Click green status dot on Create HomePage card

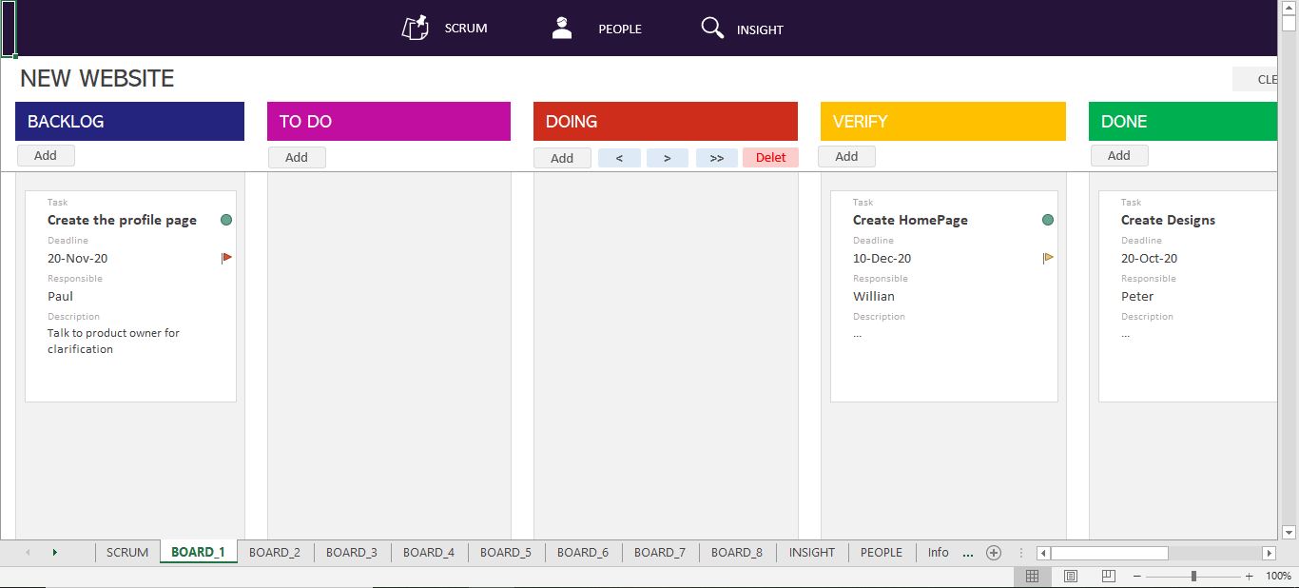click(1048, 220)
